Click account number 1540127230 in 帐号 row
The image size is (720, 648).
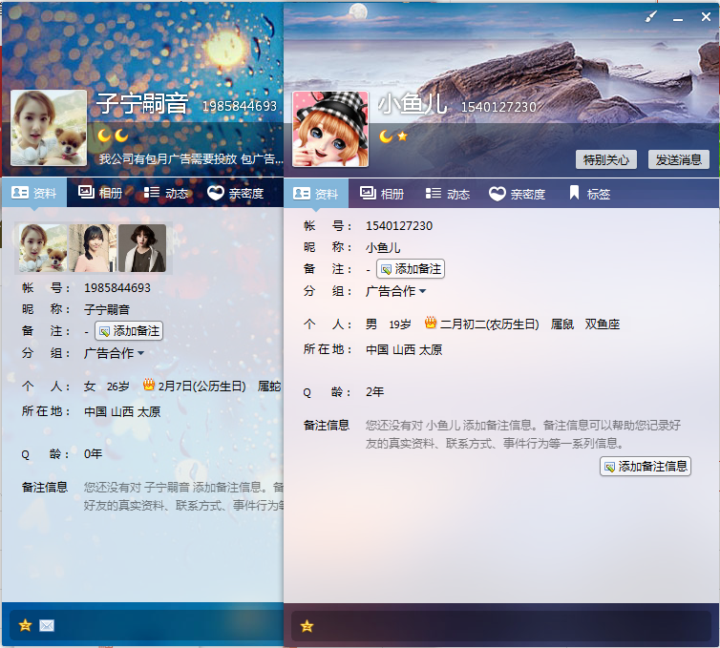pos(399,226)
